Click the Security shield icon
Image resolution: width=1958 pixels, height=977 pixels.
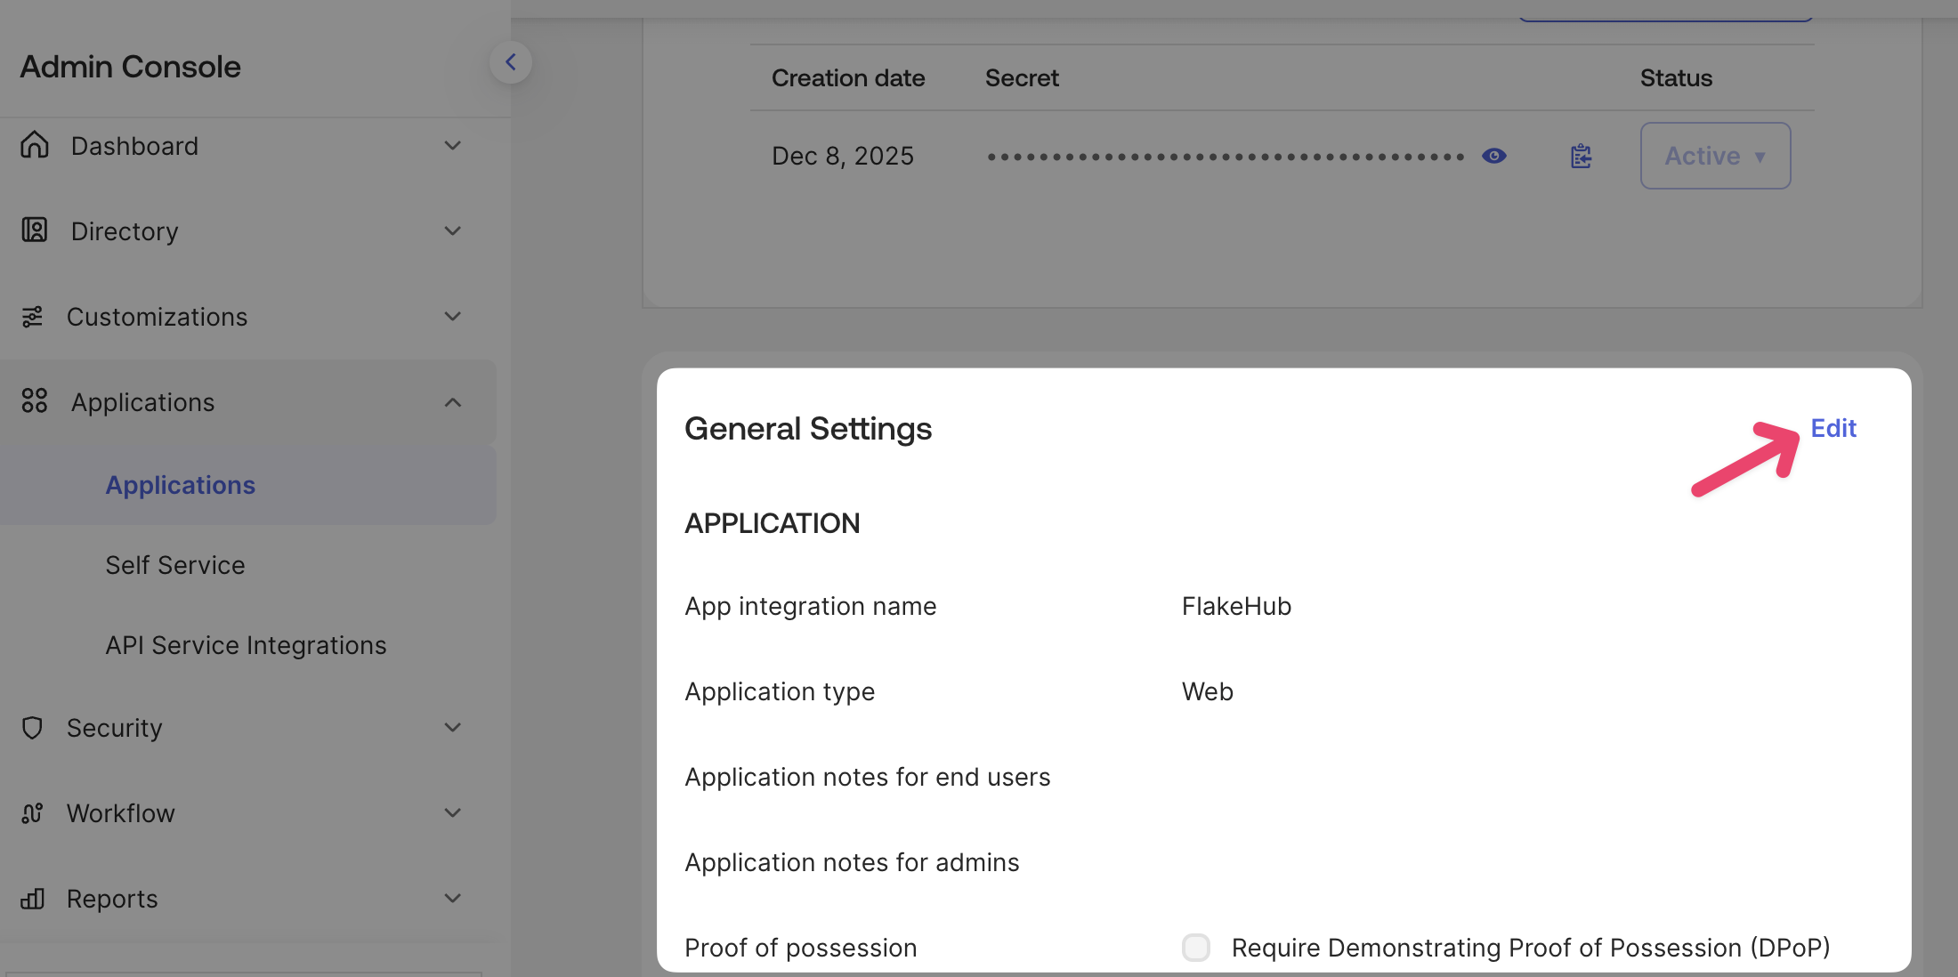34,727
